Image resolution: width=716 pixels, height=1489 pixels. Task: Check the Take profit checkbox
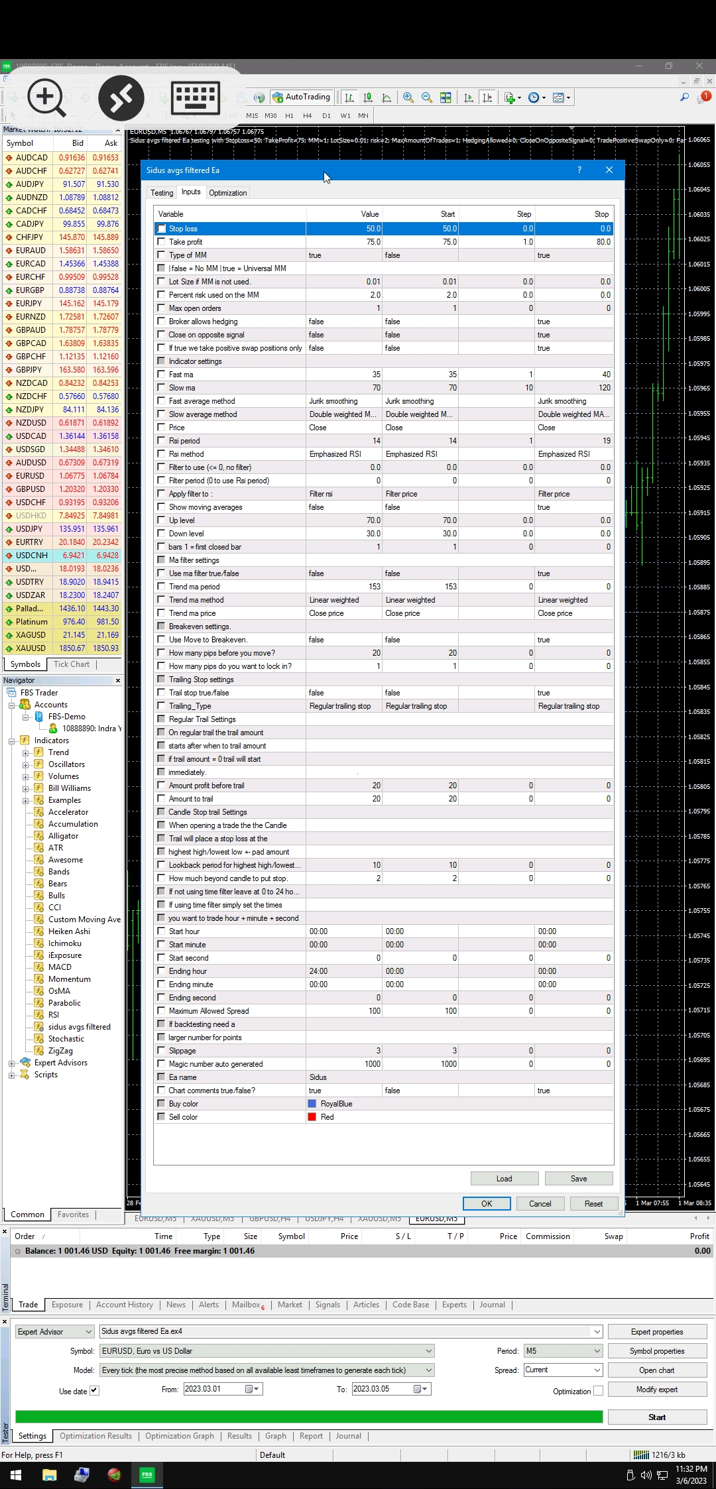pos(162,242)
